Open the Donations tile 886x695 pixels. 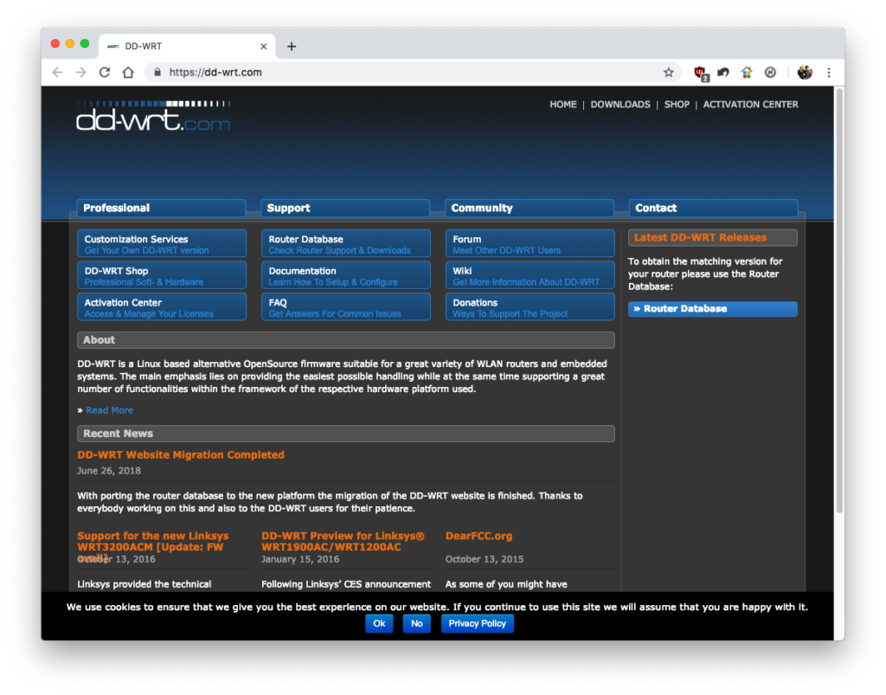[x=530, y=306]
